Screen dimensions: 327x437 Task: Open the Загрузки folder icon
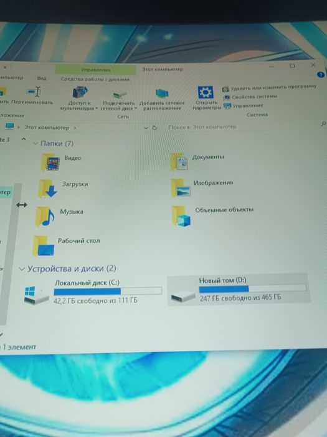(48, 189)
